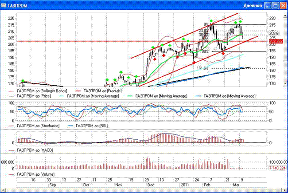Click the date label 21 on time axis

(x=227, y=180)
